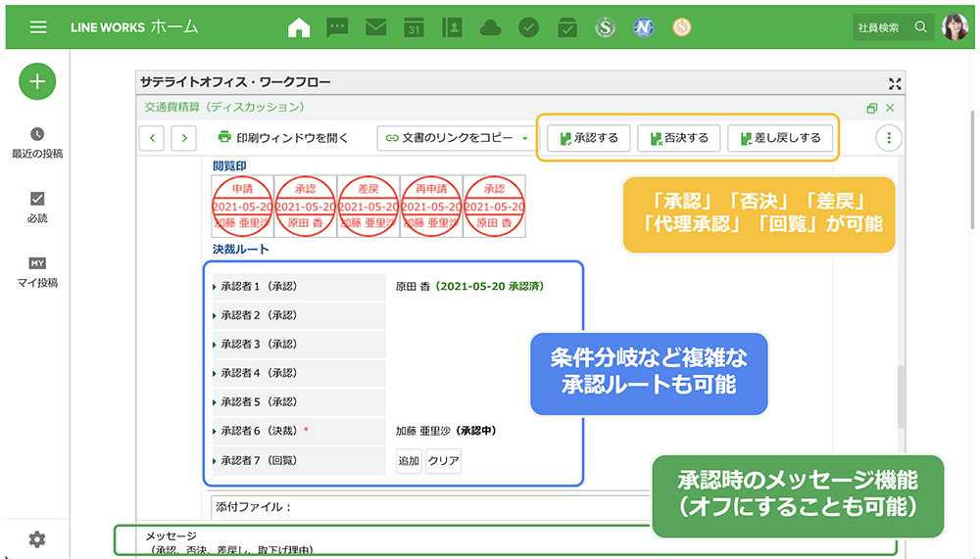
Task: Open the blue N app icon
Action: coord(643,27)
